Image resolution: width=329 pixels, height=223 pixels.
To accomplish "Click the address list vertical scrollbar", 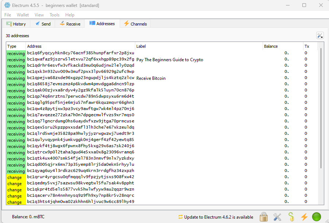I will pyautogui.click(x=321, y=109).
